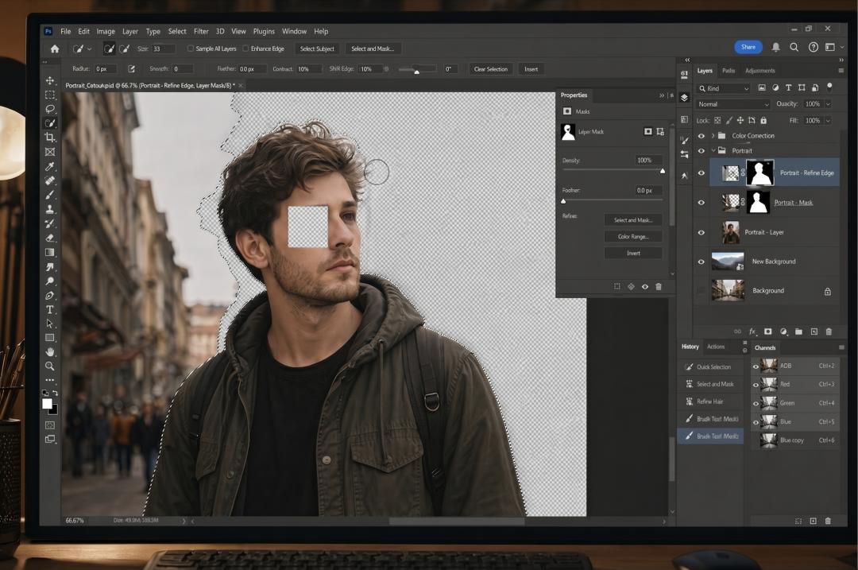
Task: Activate the Eyedropper tool
Action: (50, 166)
